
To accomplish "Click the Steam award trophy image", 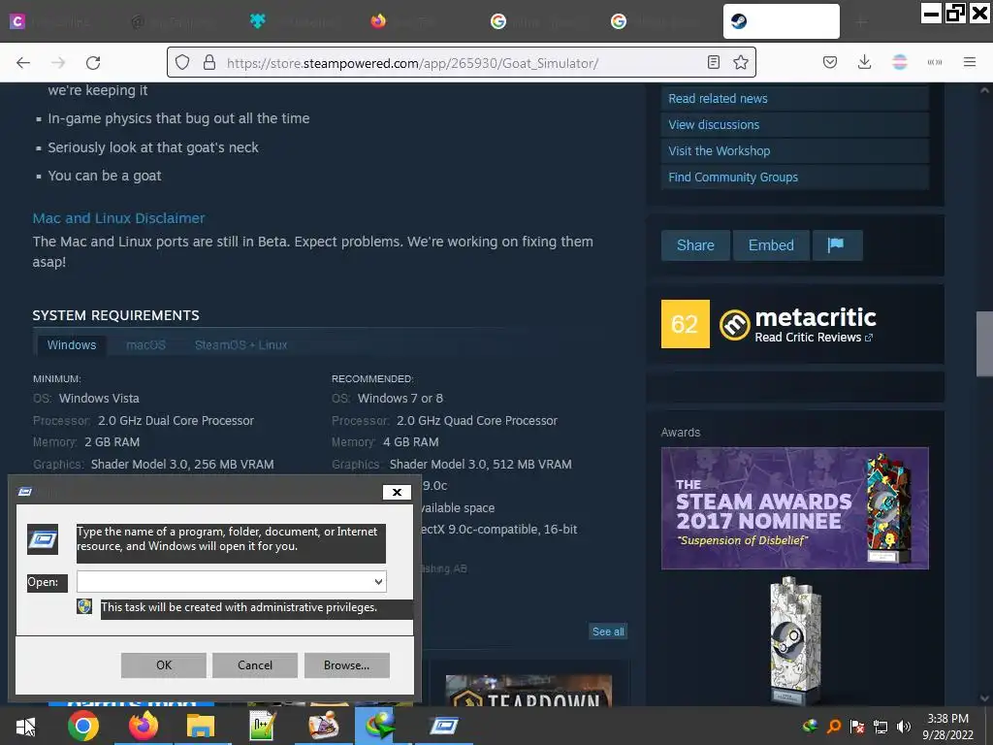I will click(795, 640).
